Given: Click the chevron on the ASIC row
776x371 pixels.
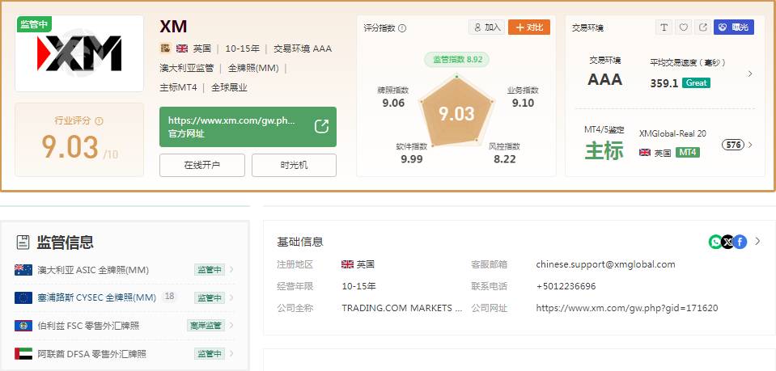Looking at the screenshot, I should coord(231,270).
